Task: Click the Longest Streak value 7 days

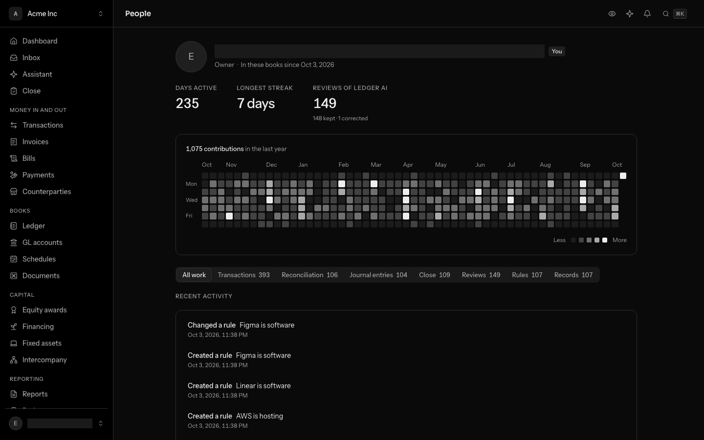Action: tap(256, 103)
